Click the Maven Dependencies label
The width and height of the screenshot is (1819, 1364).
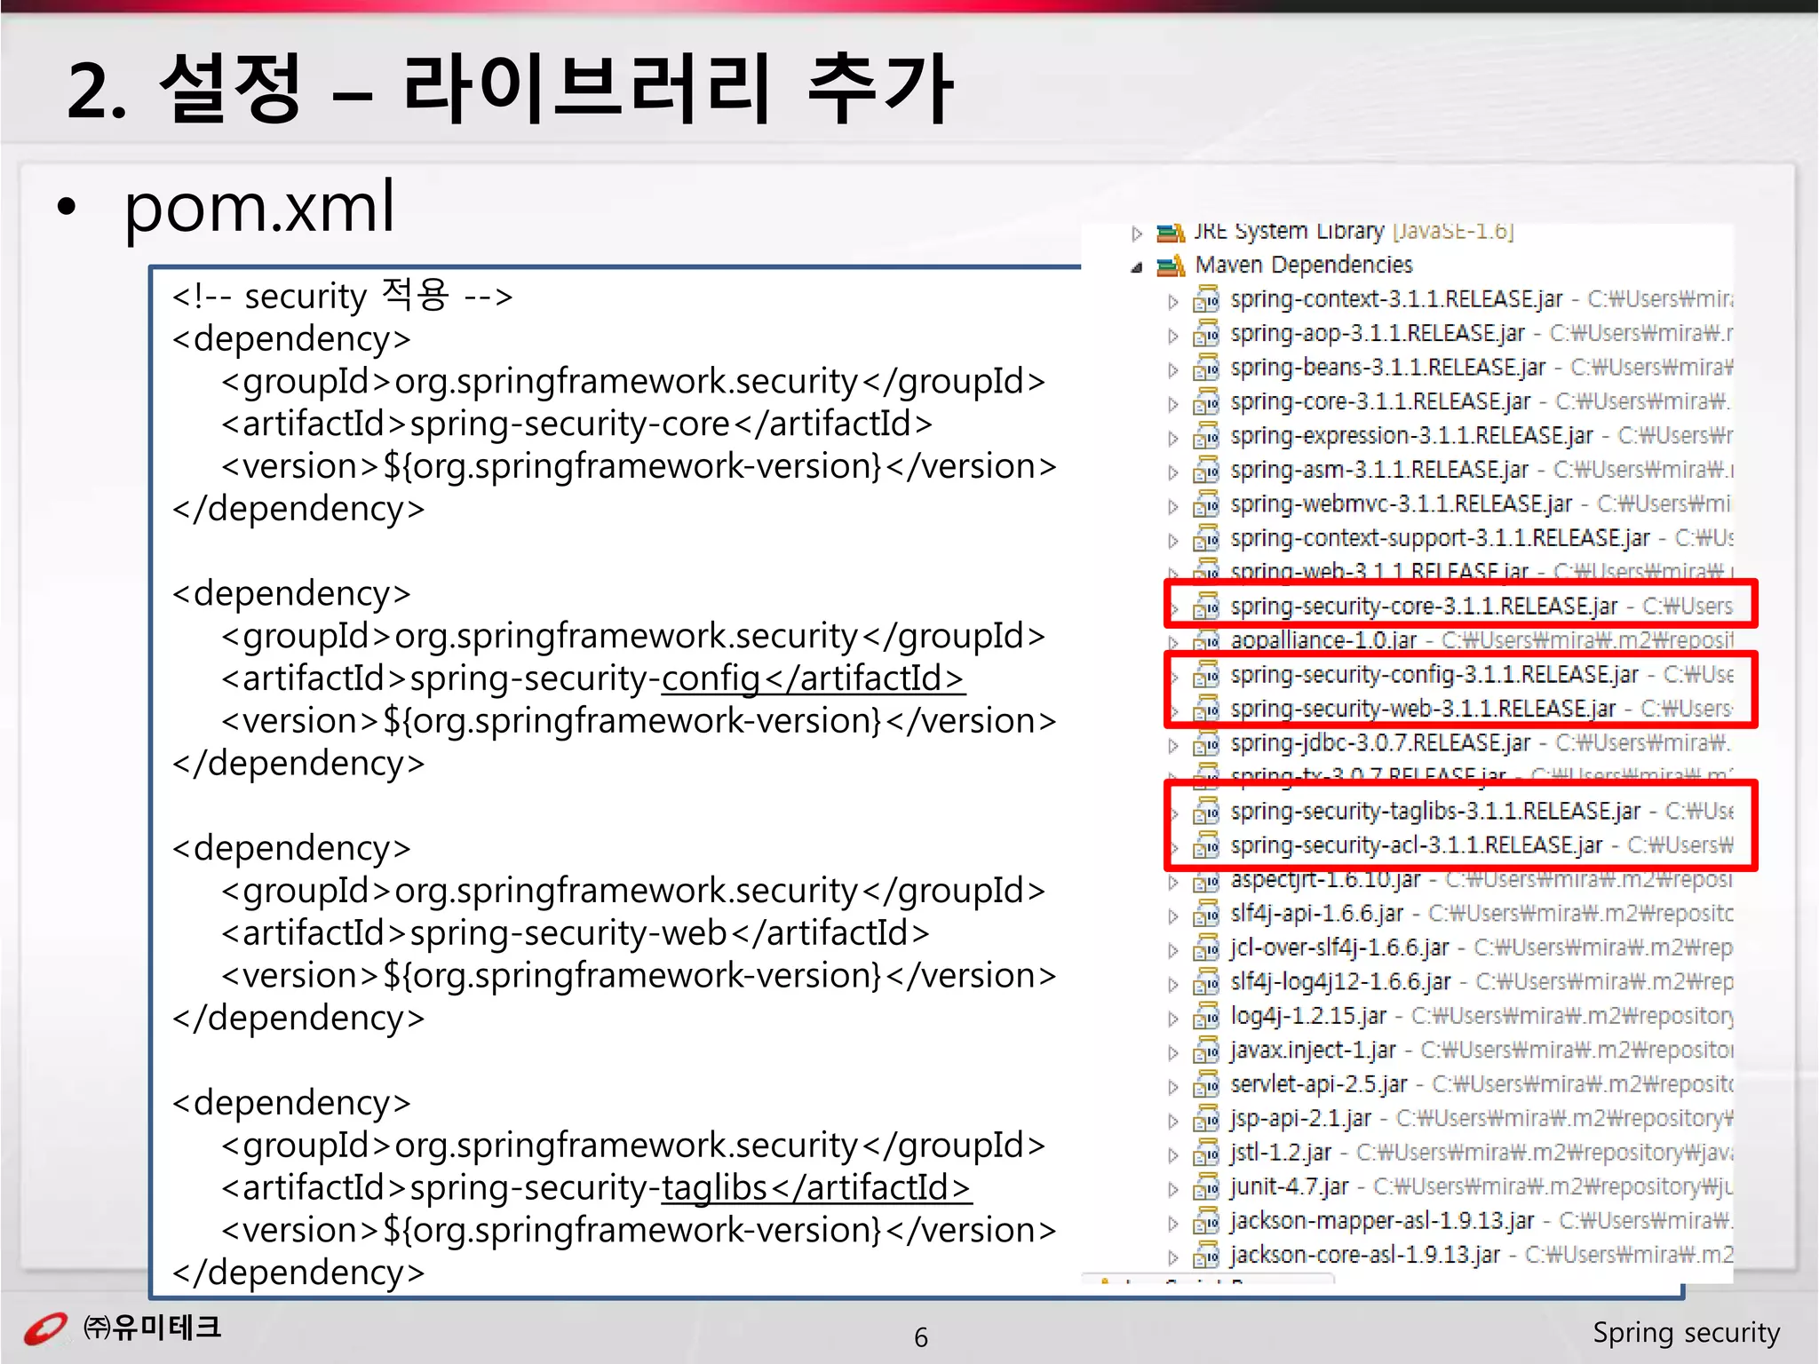1303,265
